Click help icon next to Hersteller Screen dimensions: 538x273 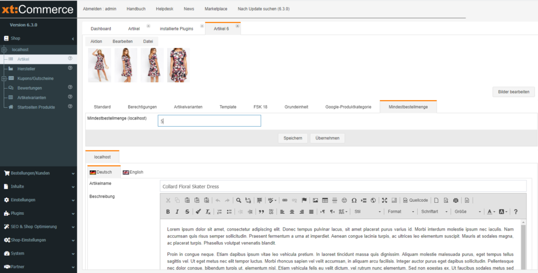coord(70,68)
